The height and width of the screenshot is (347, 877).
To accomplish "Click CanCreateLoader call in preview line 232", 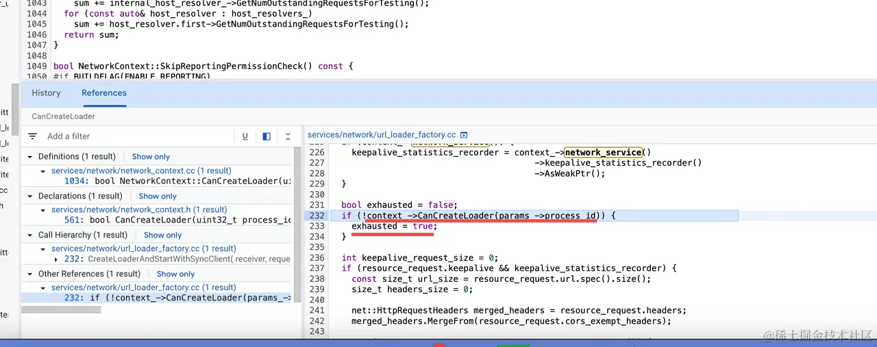I will (456, 216).
